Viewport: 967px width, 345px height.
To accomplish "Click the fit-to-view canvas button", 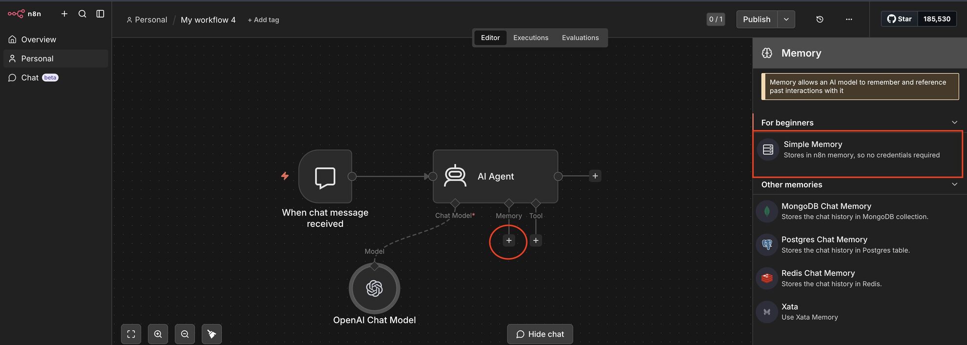I will tap(131, 334).
